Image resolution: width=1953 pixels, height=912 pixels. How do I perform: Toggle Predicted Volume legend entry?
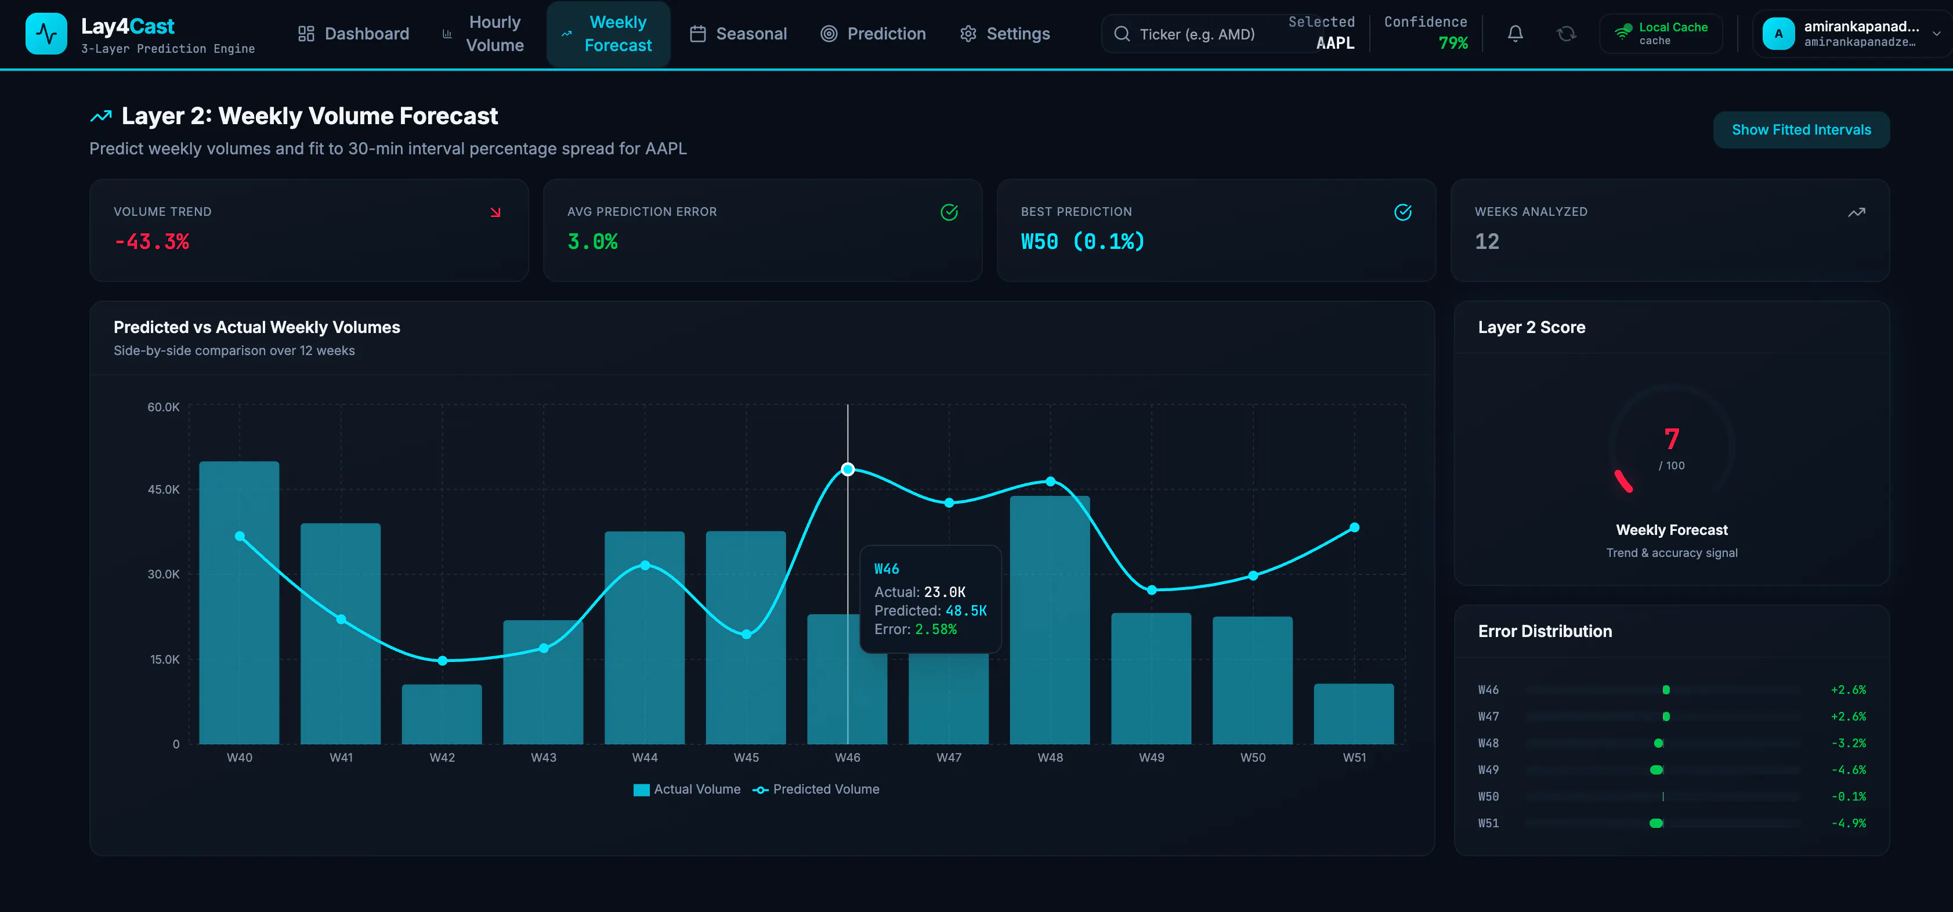pyautogui.click(x=816, y=789)
